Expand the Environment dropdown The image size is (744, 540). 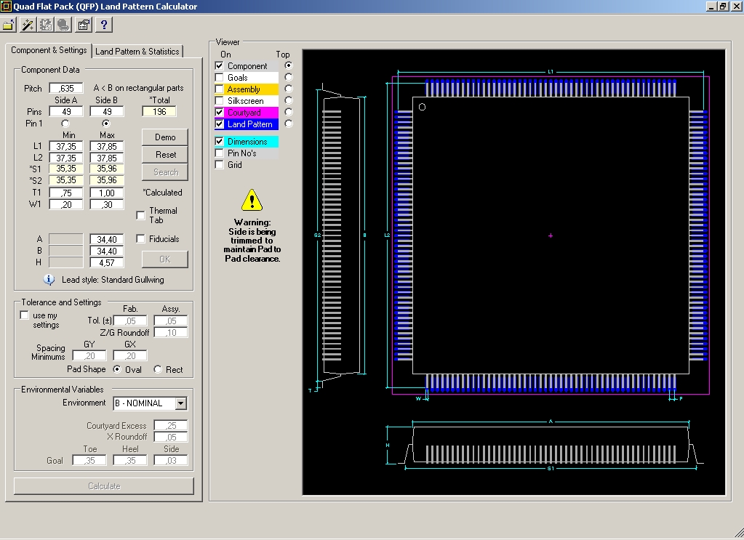[181, 403]
